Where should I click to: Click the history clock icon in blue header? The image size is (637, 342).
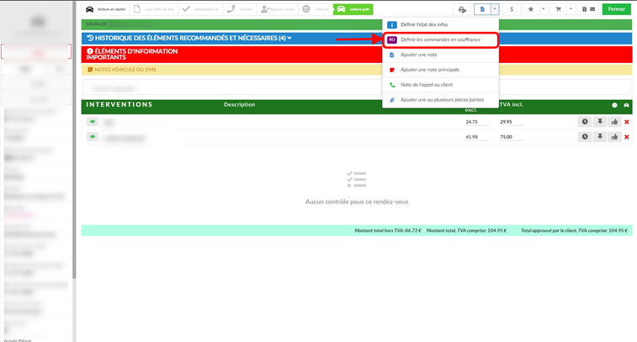click(90, 38)
